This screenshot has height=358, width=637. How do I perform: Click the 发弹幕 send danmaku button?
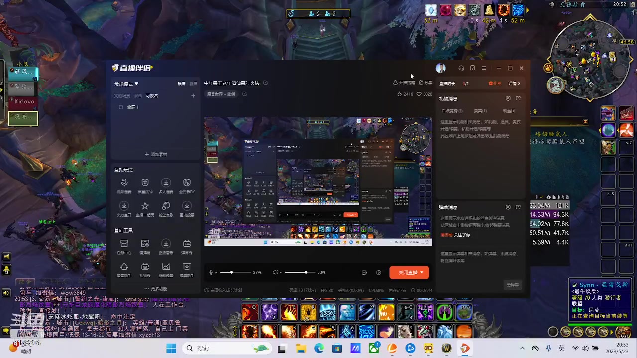pyautogui.click(x=513, y=285)
